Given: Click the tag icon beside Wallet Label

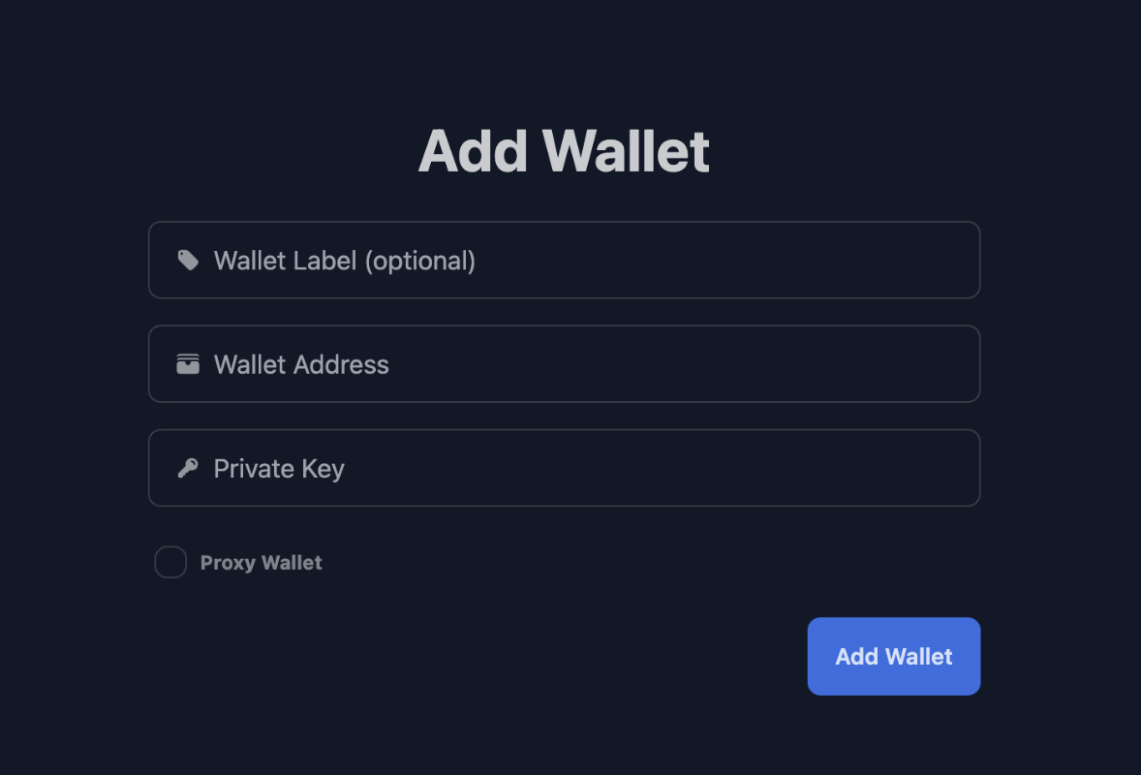Looking at the screenshot, I should click(x=188, y=261).
